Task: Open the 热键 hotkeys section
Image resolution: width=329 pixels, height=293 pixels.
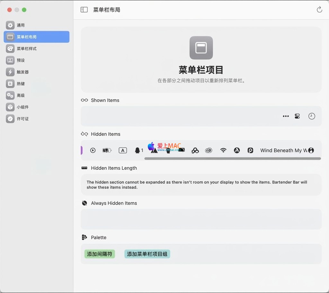Action: (21, 84)
